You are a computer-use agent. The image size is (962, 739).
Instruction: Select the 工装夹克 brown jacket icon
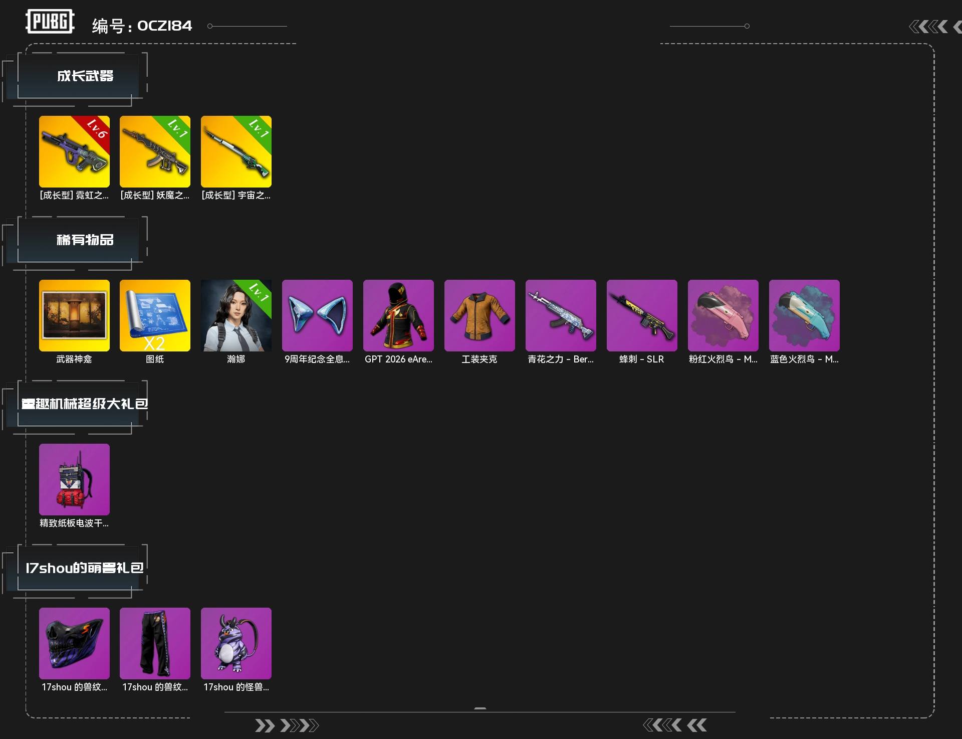479,315
